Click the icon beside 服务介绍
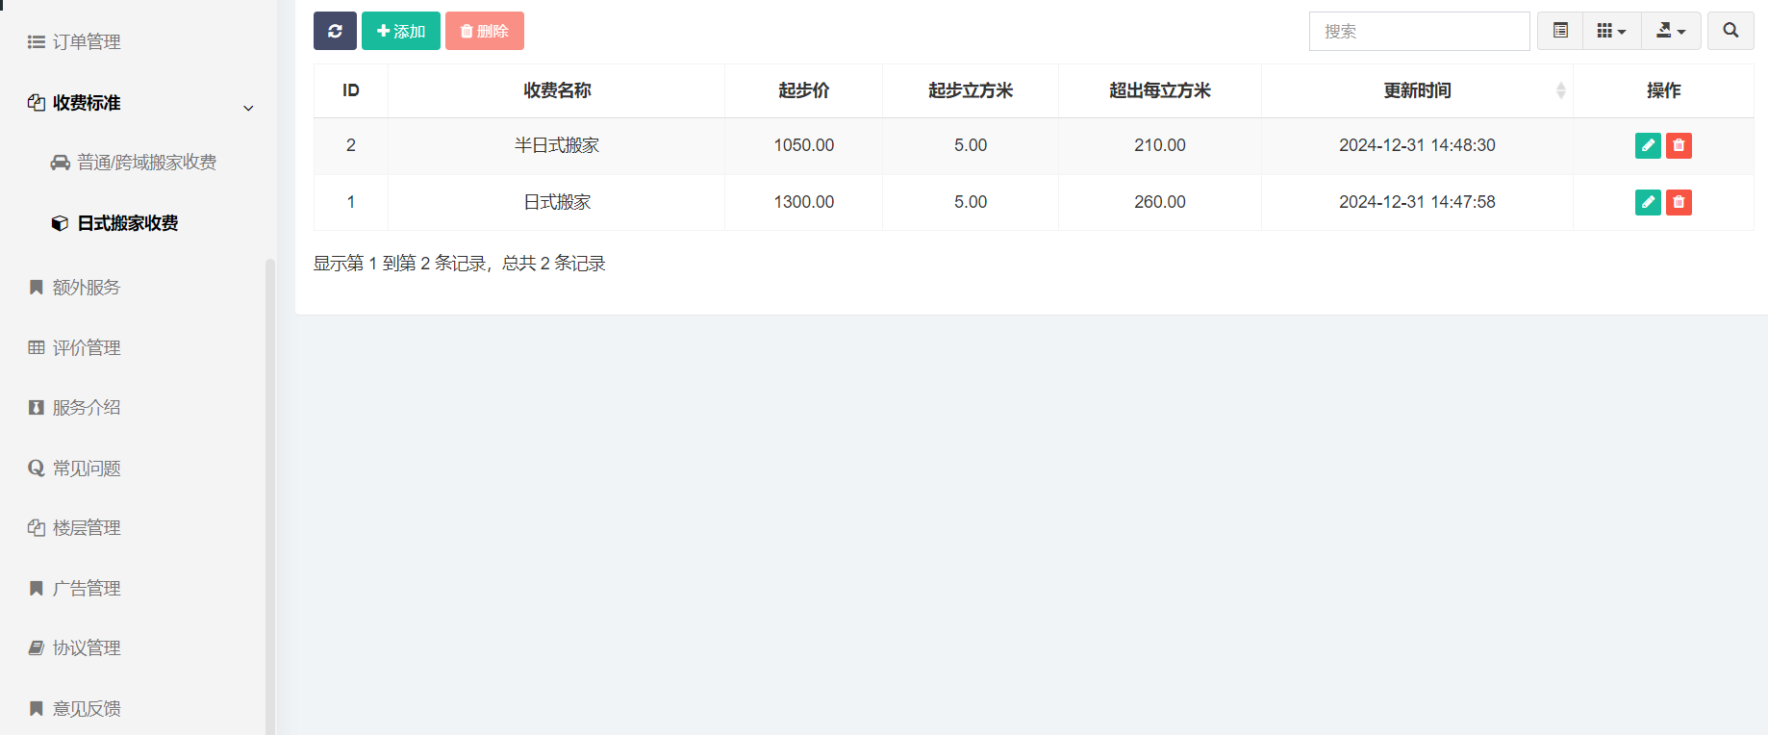This screenshot has height=735, width=1768. [37, 407]
